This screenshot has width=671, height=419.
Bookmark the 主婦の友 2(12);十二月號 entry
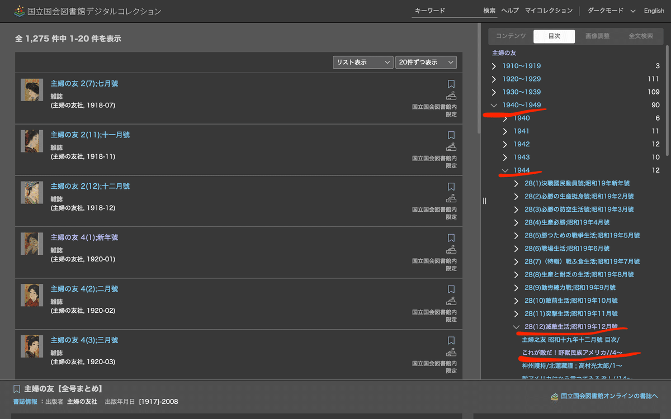pos(451,187)
